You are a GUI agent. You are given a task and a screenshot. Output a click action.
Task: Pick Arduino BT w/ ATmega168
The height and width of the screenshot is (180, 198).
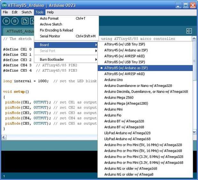(145, 127)
